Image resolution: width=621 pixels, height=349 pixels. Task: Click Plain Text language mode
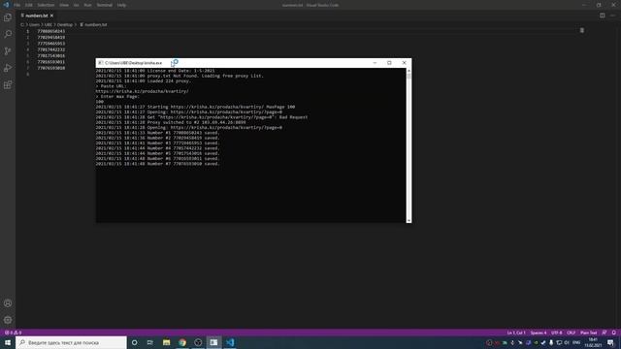(589, 333)
